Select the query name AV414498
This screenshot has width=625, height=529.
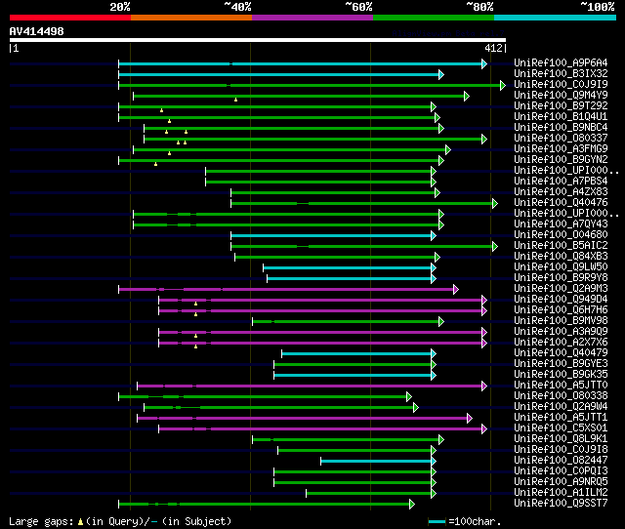pyautogui.click(x=37, y=31)
